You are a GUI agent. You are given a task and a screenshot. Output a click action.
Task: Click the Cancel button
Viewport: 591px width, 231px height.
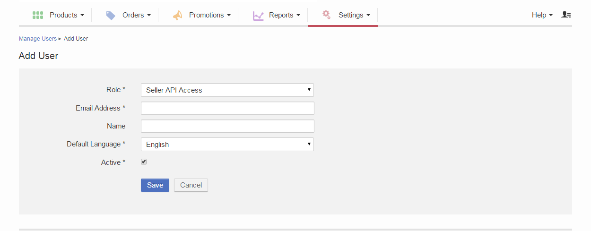[191, 185]
